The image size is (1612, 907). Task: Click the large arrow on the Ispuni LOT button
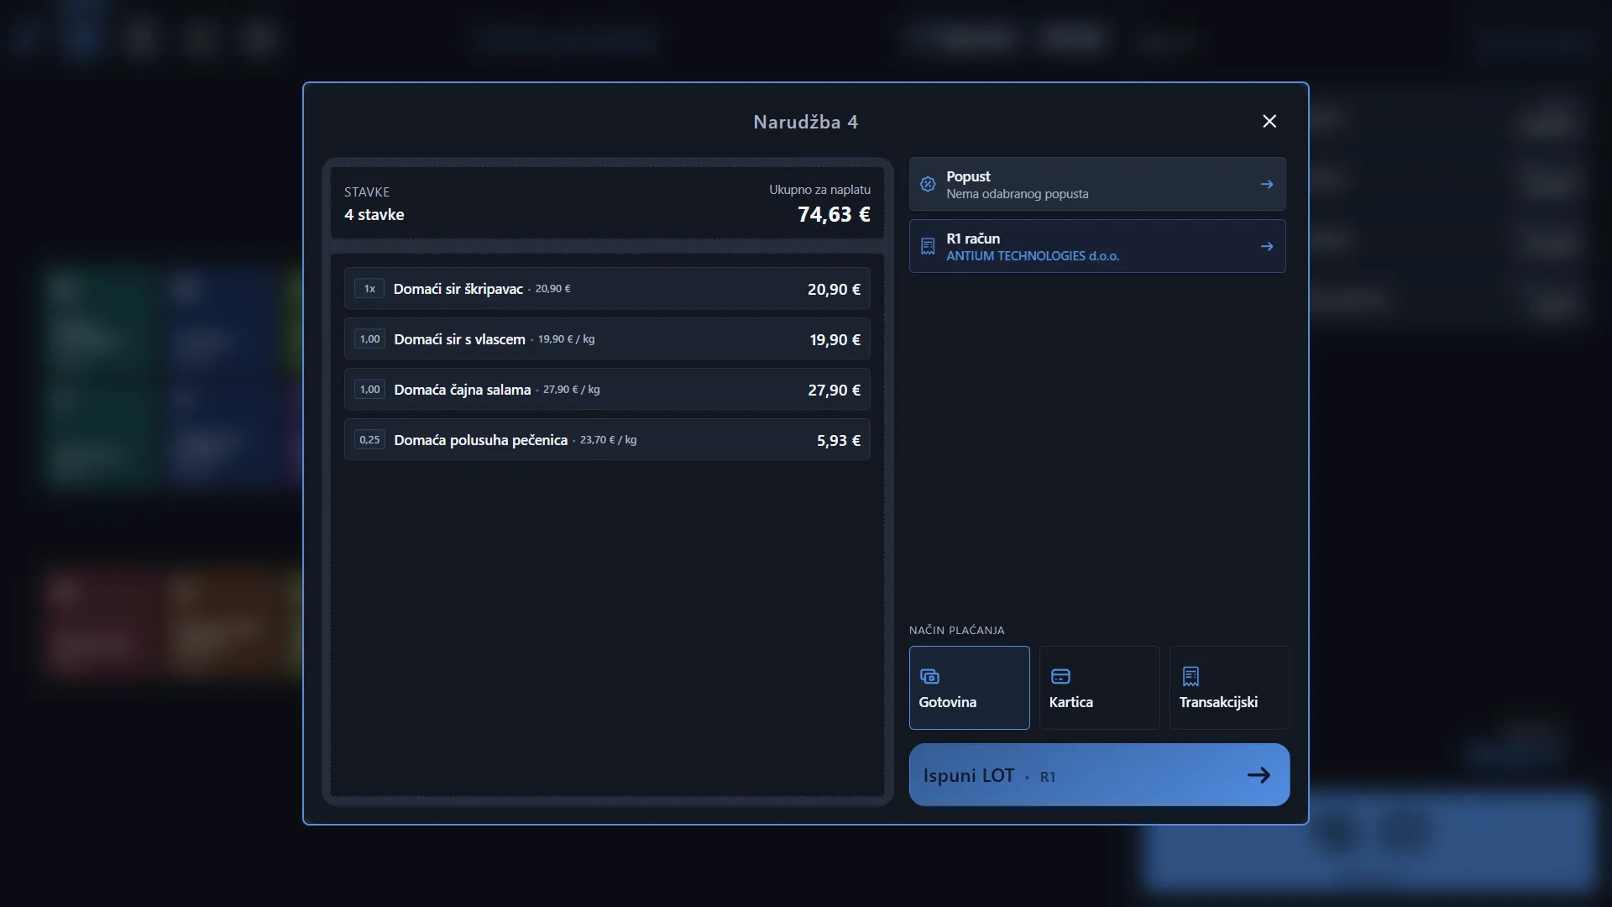pos(1259,775)
